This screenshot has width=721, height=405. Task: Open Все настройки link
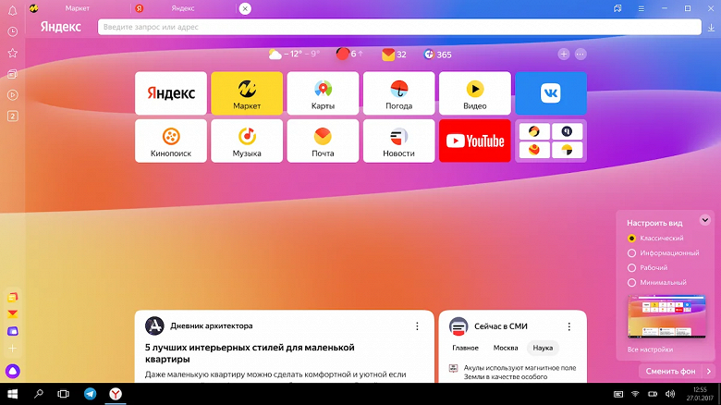tap(650, 350)
